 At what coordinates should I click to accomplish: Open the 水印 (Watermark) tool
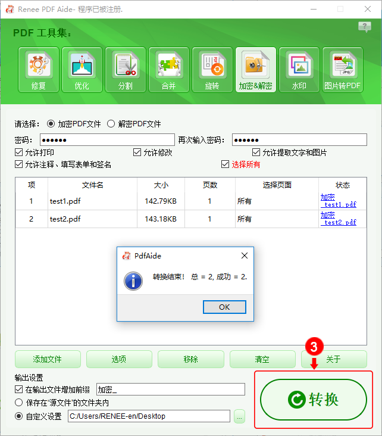[299, 70]
